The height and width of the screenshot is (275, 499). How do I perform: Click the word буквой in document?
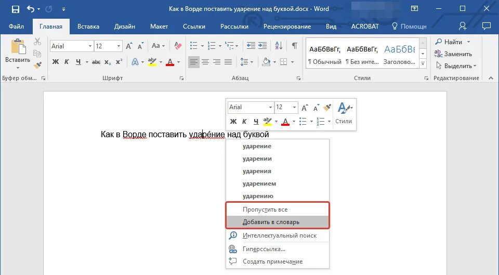coord(256,134)
